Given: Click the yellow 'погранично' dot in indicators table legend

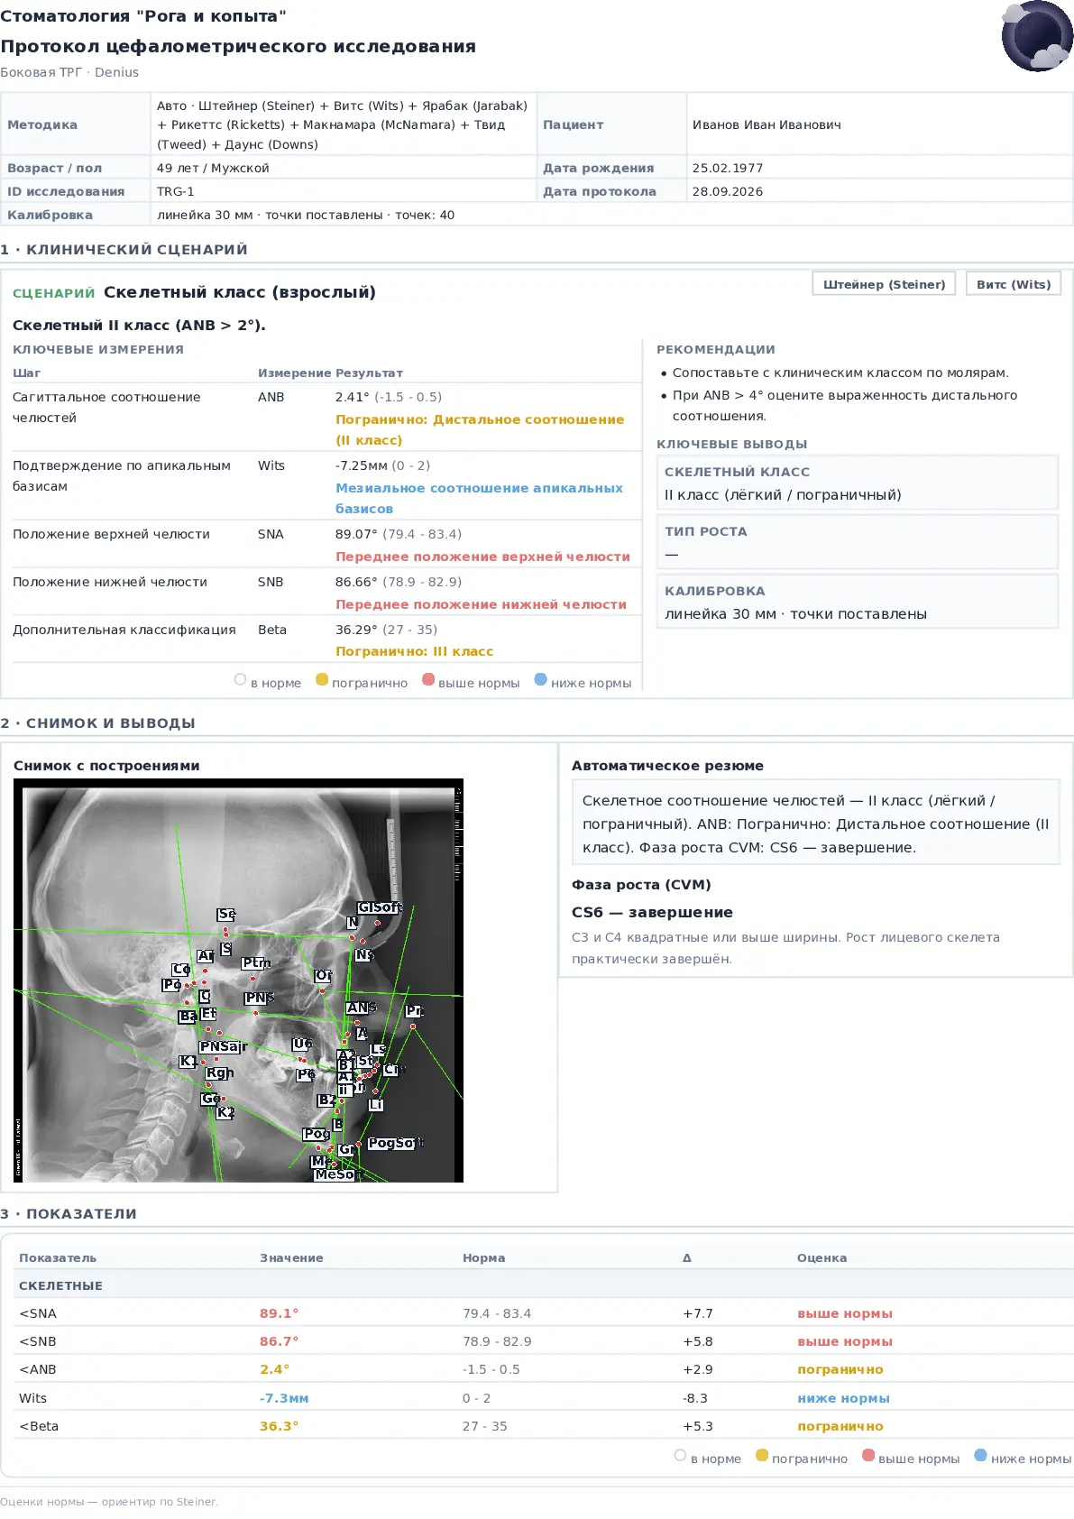Looking at the screenshot, I should (x=762, y=1455).
